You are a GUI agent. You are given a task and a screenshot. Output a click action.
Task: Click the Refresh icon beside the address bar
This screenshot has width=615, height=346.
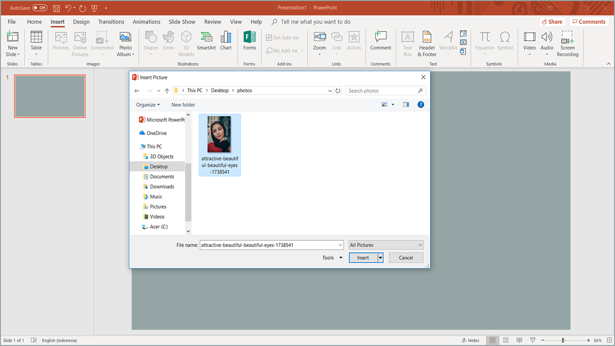[x=338, y=91]
